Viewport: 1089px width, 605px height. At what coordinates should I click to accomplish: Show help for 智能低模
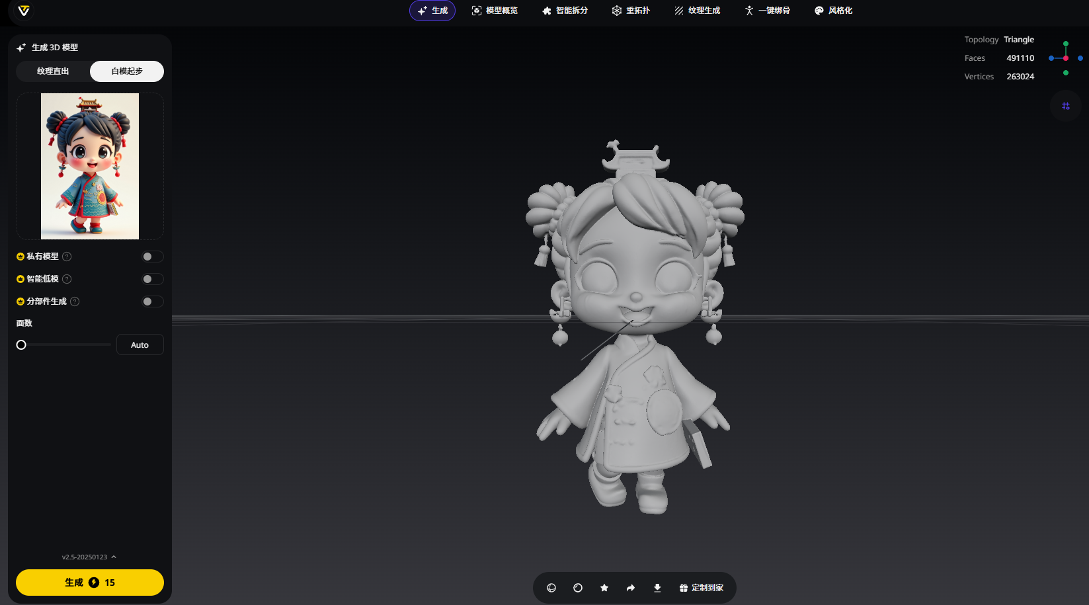[x=67, y=279]
